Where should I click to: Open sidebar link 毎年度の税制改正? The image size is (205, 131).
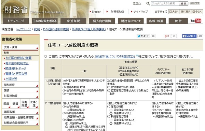(17, 63)
